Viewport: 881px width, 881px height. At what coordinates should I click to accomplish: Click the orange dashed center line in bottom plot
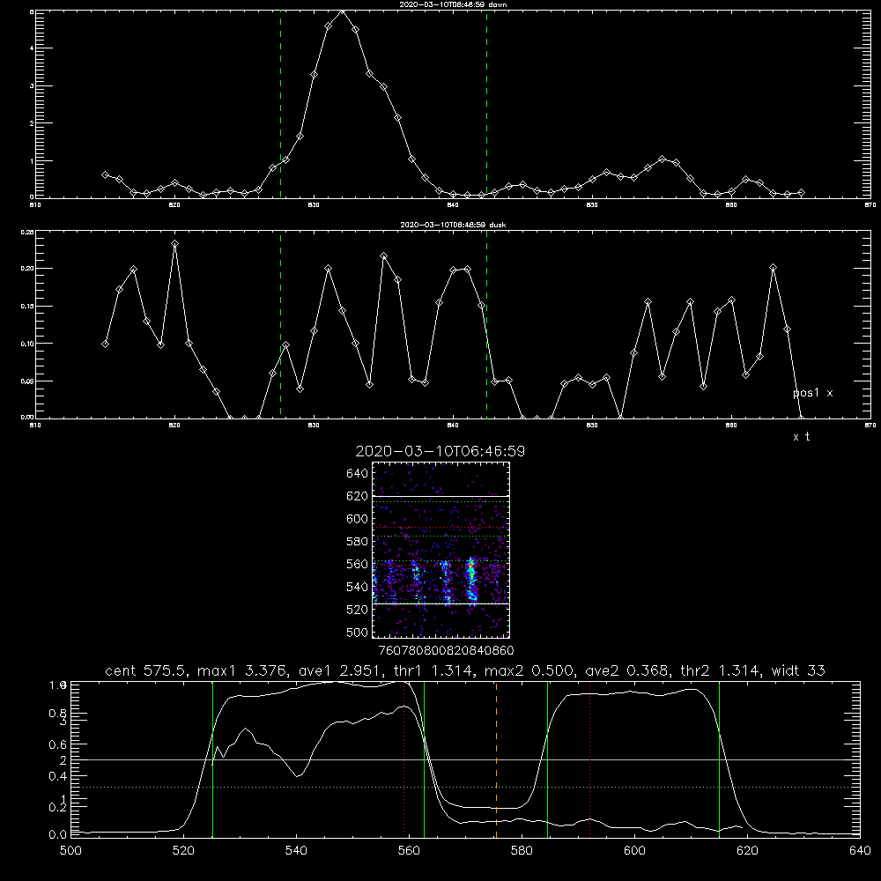496,759
